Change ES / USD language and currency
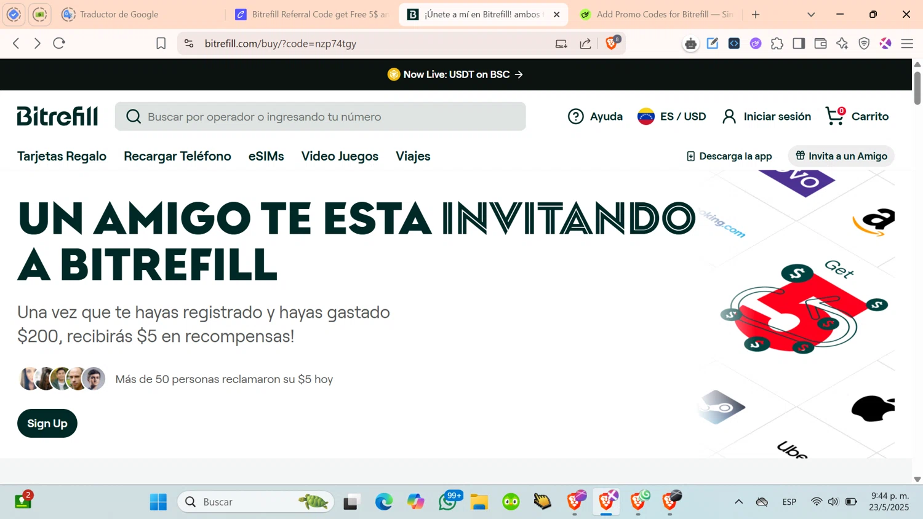923x519 pixels. click(x=671, y=116)
